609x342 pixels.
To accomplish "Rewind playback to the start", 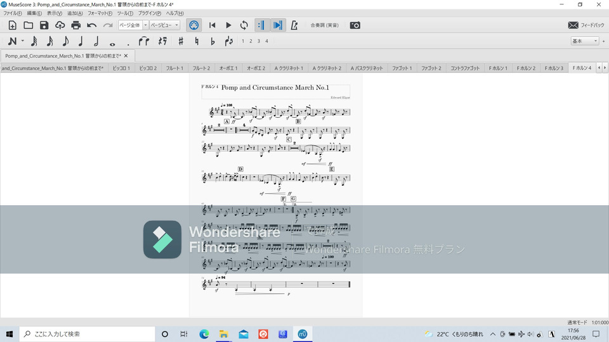I will pyautogui.click(x=212, y=25).
